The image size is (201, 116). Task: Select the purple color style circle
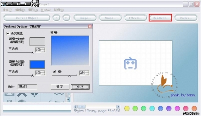click(169, 108)
